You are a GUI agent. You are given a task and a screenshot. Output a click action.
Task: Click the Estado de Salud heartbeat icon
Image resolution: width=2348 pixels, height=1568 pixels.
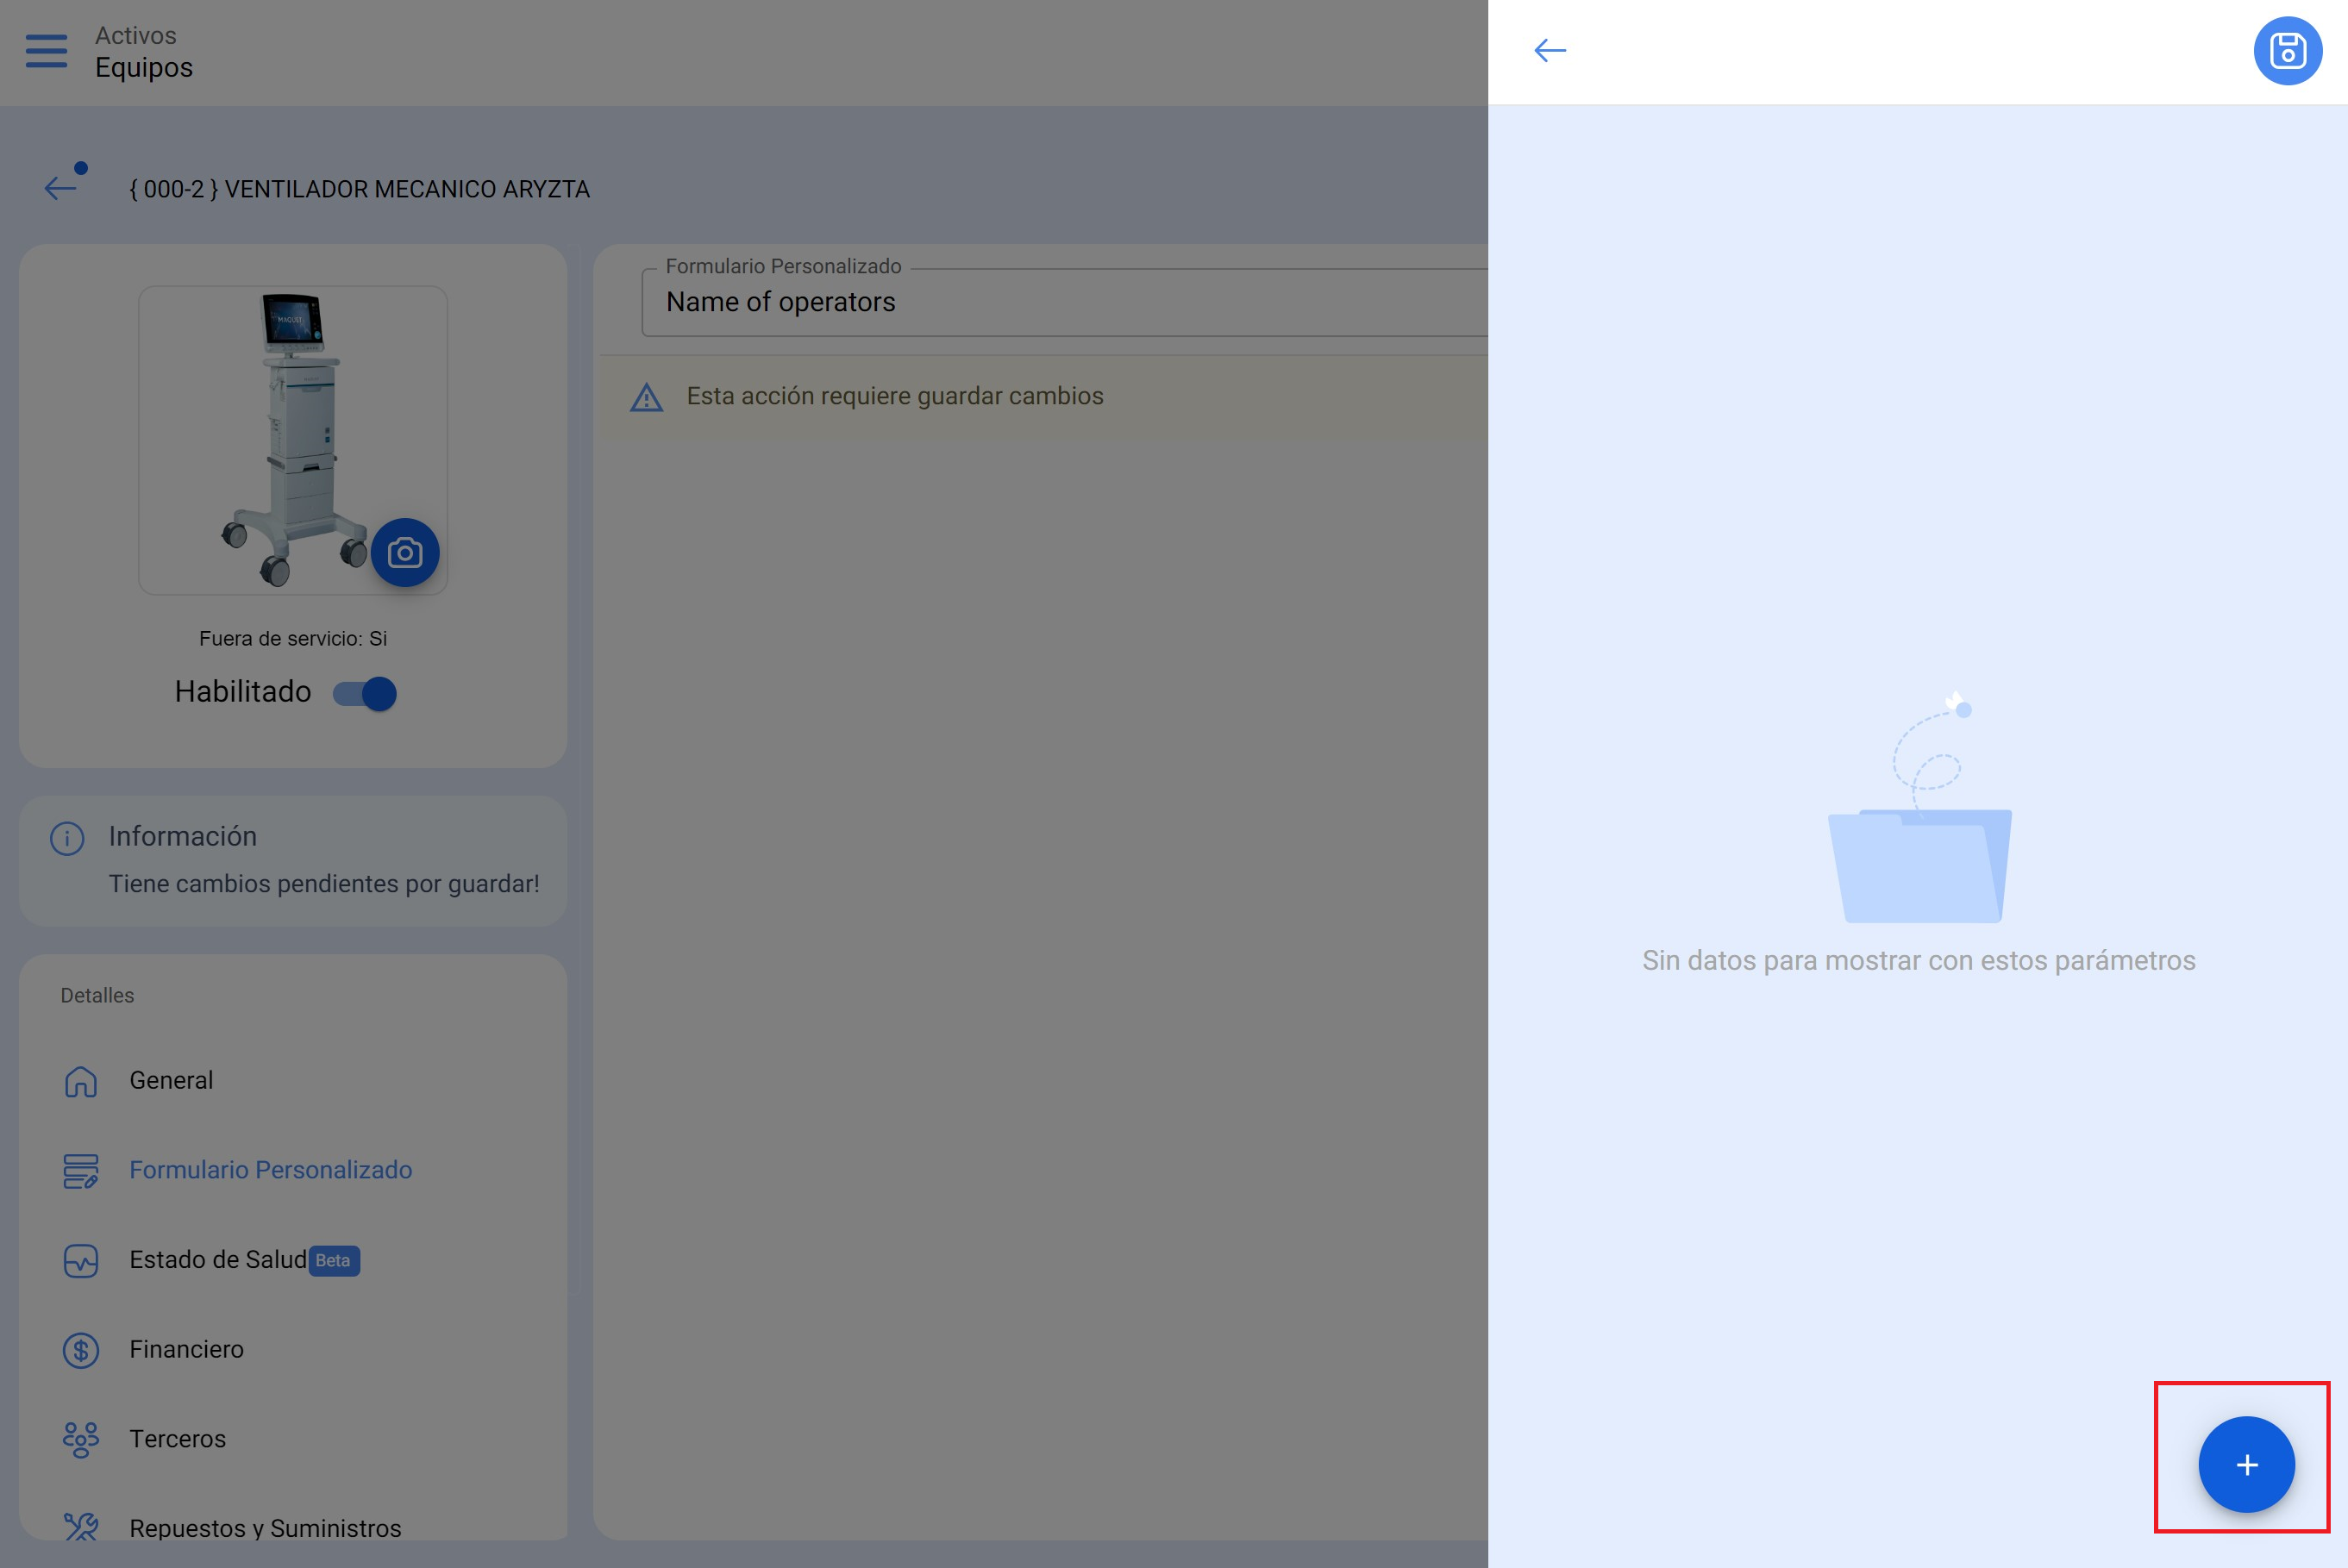[81, 1261]
